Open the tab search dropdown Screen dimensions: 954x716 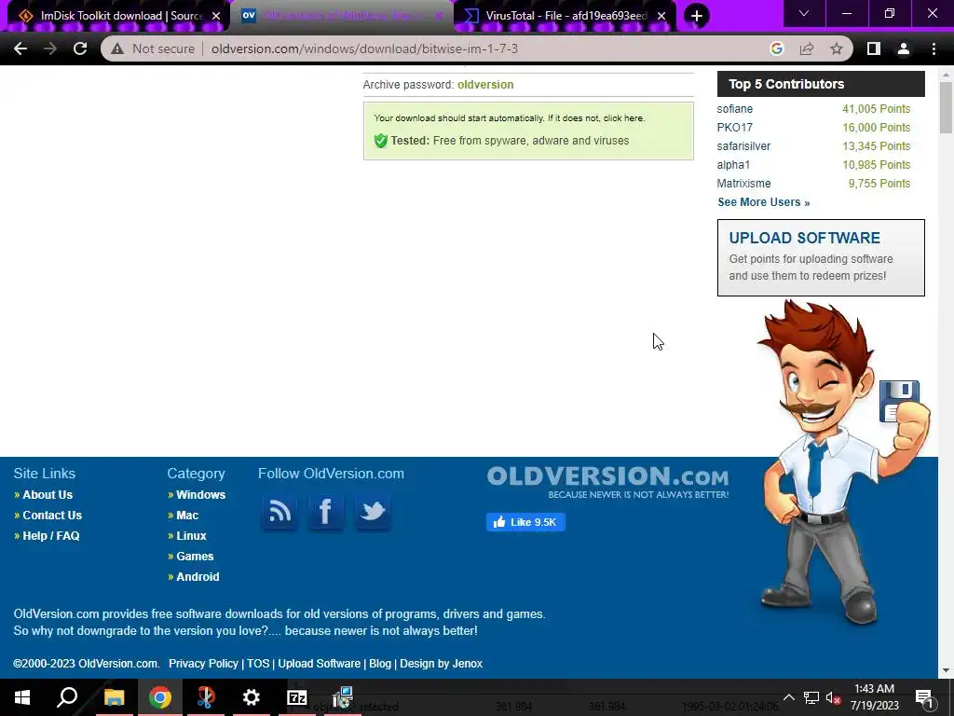point(804,13)
